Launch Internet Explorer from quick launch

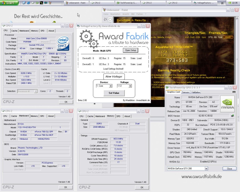[x=29, y=3]
